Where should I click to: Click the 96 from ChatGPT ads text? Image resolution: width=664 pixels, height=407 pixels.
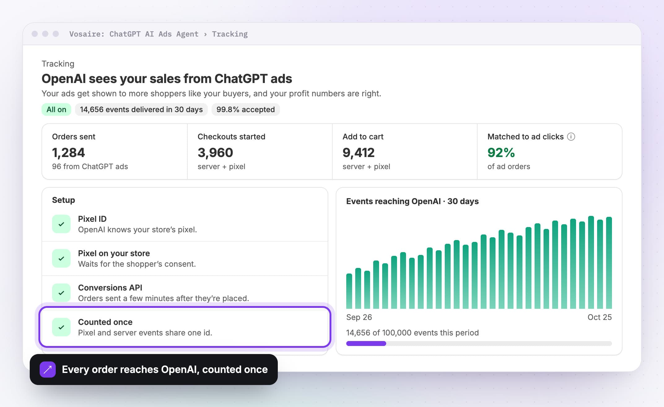pyautogui.click(x=90, y=167)
